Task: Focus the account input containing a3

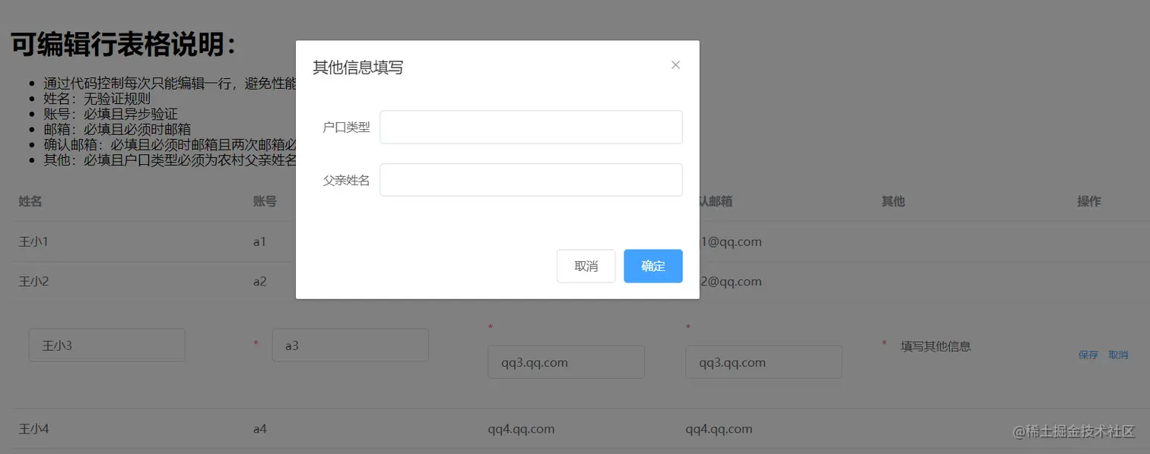Action: [351, 345]
